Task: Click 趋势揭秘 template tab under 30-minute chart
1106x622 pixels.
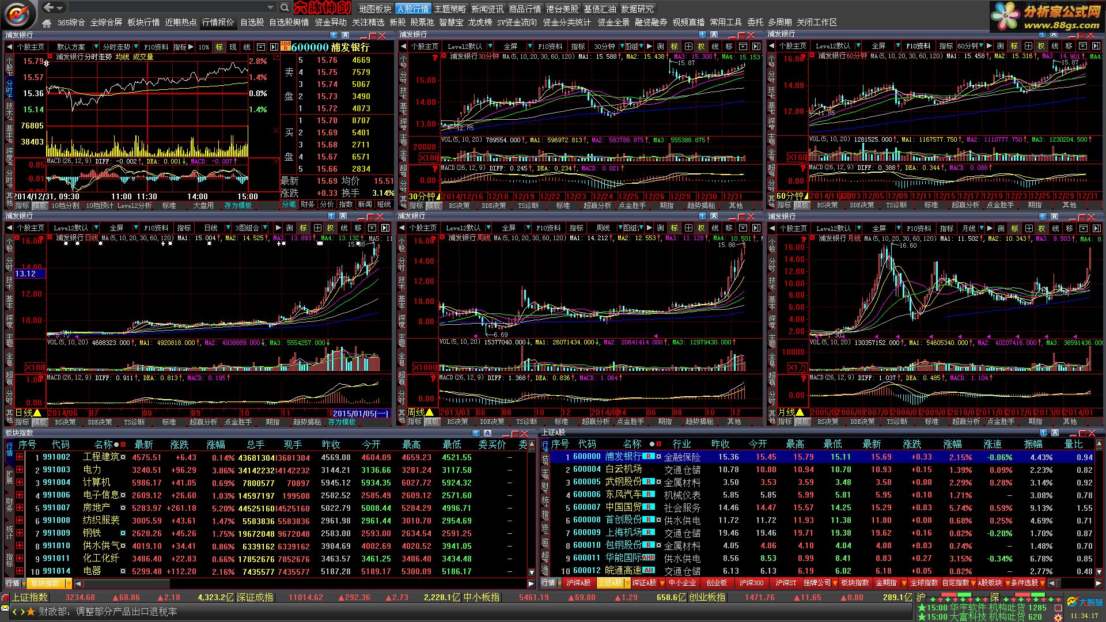Action: tap(701, 206)
